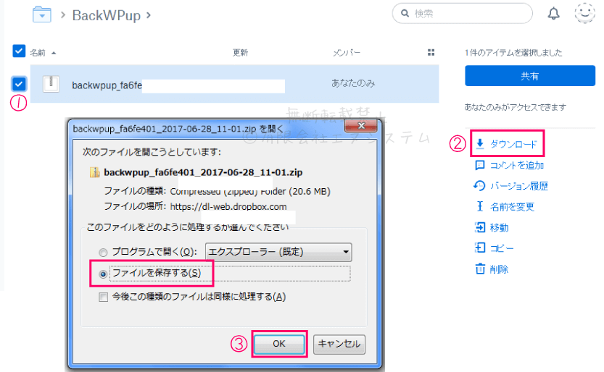Image resolution: width=604 pixels, height=372 pixels.
Task: Choose コピー menu entry
Action: 502,248
